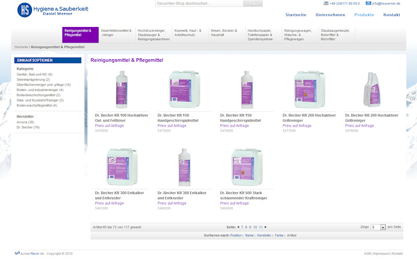Image resolution: width=417 pixels, height=260 pixels.
Task: Open product image above article number 5480000
Action: (x=185, y=167)
